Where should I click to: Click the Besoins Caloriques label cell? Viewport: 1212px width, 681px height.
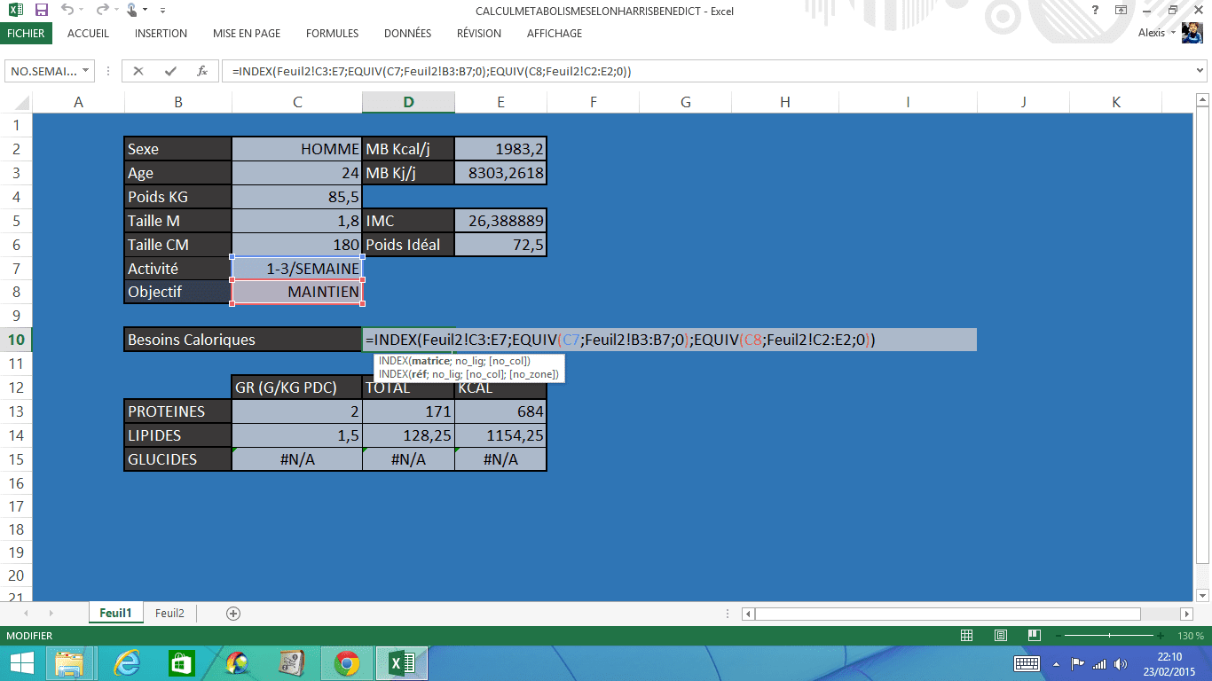click(x=243, y=340)
